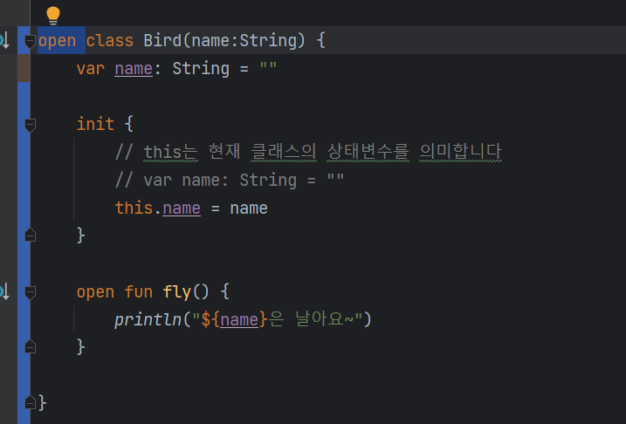Screen dimensions: 626x424
Task: Click the highlighted 'open' keyword on class line
Action: 57,41
